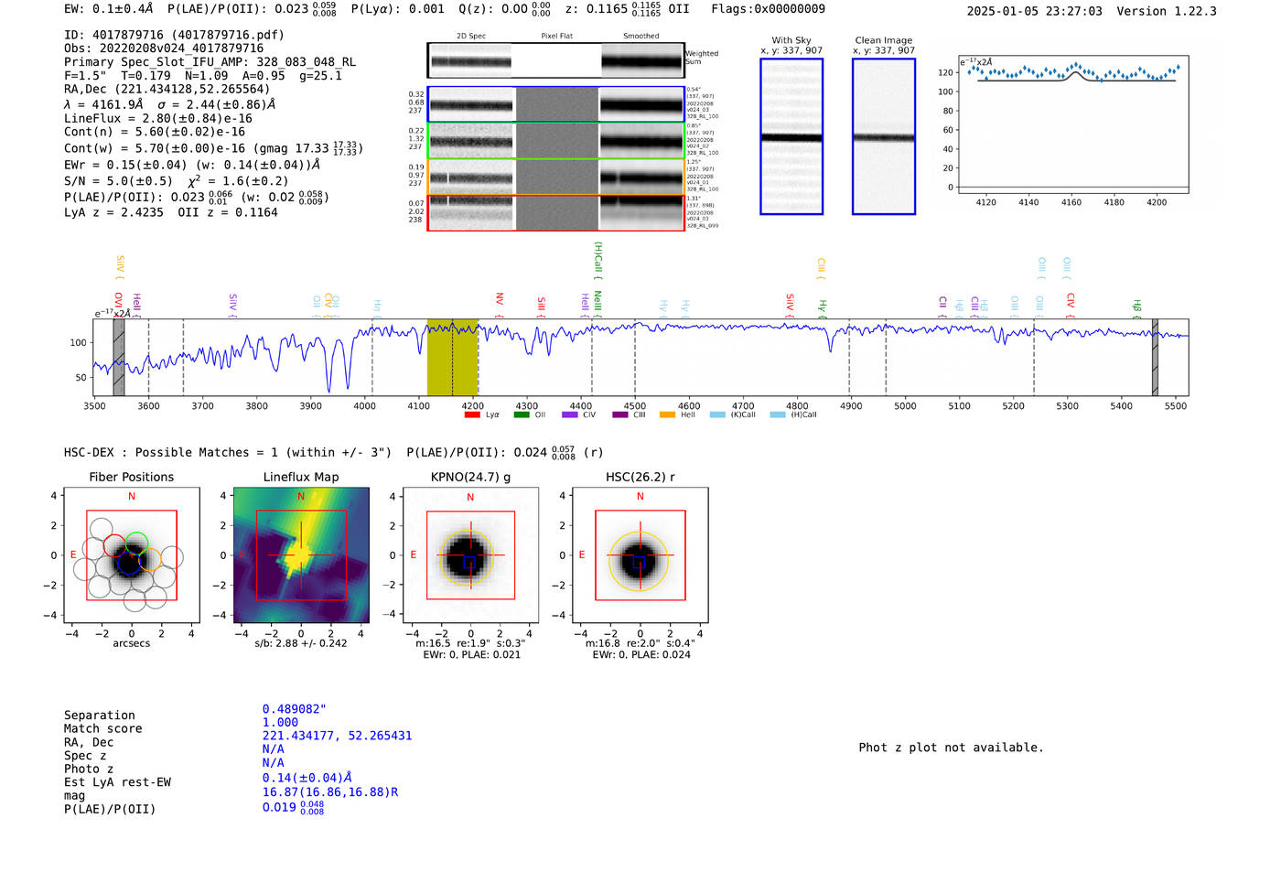Click the Est LyA rest-EW label
The image size is (1281, 872).
point(117,782)
